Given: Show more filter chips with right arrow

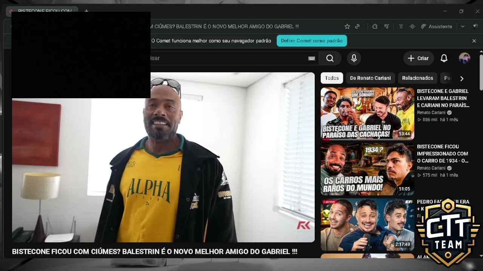Looking at the screenshot, I should pyautogui.click(x=461, y=78).
